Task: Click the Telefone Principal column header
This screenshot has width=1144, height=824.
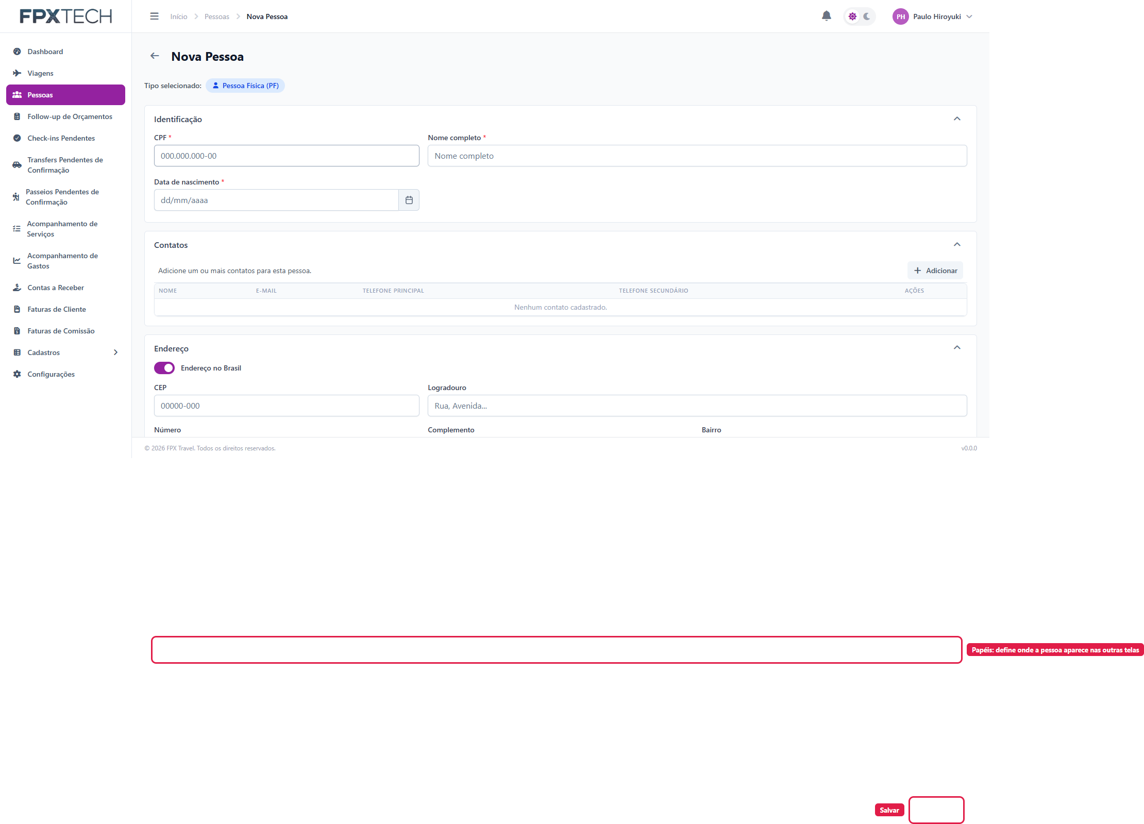Action: [x=393, y=291]
